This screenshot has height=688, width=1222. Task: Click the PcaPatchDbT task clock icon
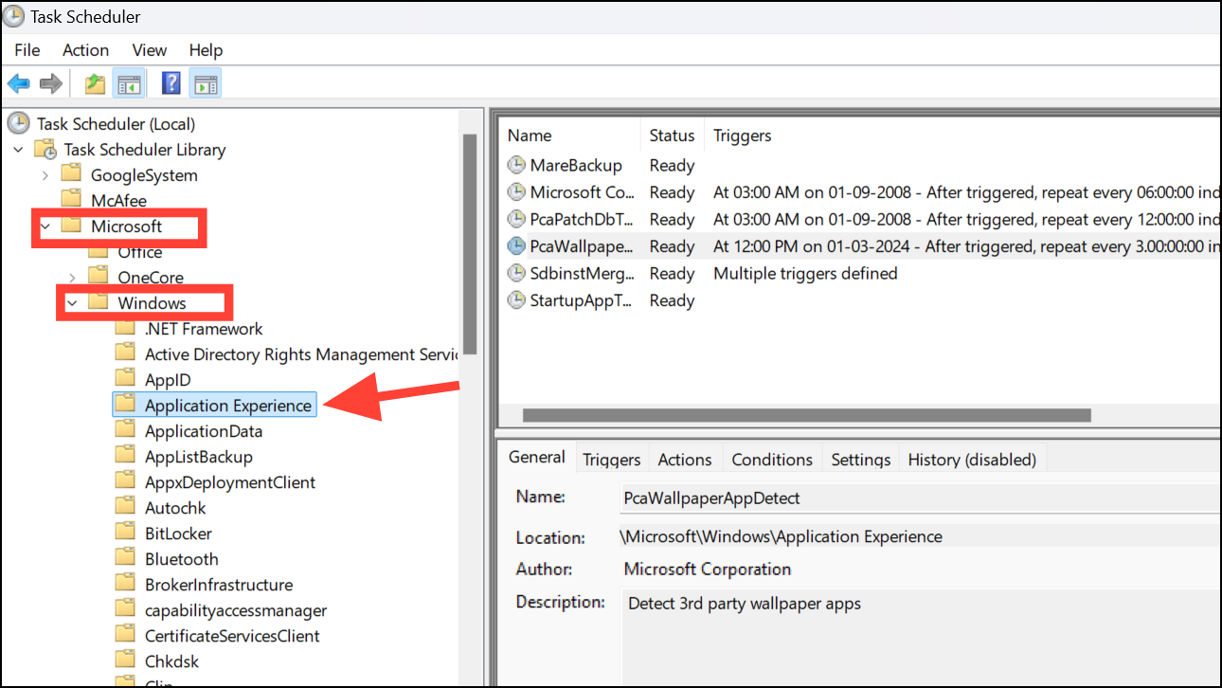click(x=516, y=219)
